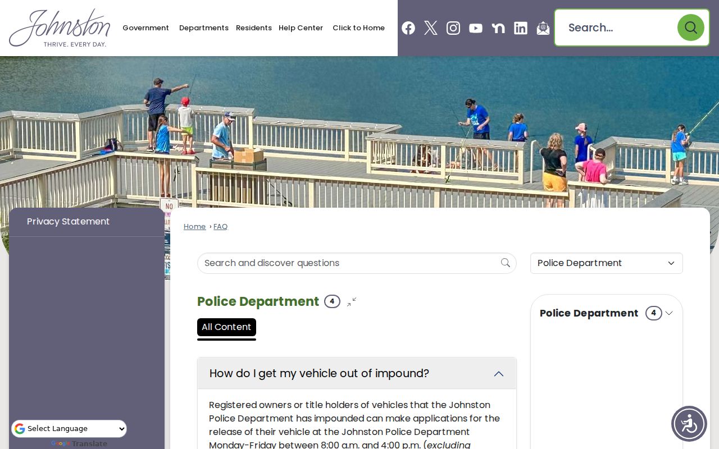Click the Police Department green heading
This screenshot has width=719, height=449.
click(258, 301)
